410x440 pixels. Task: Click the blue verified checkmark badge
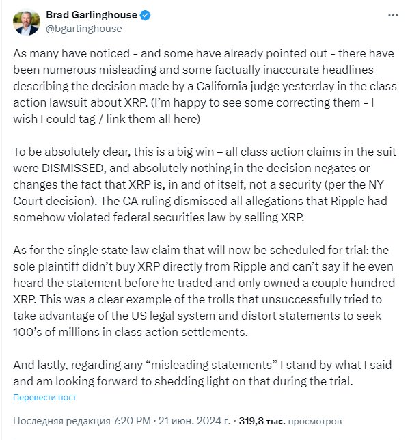[x=145, y=15]
